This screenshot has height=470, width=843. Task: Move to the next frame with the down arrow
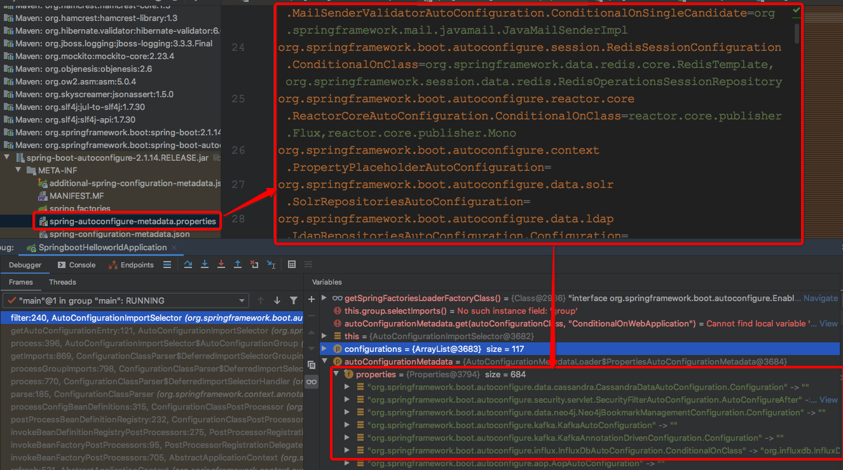pos(277,300)
